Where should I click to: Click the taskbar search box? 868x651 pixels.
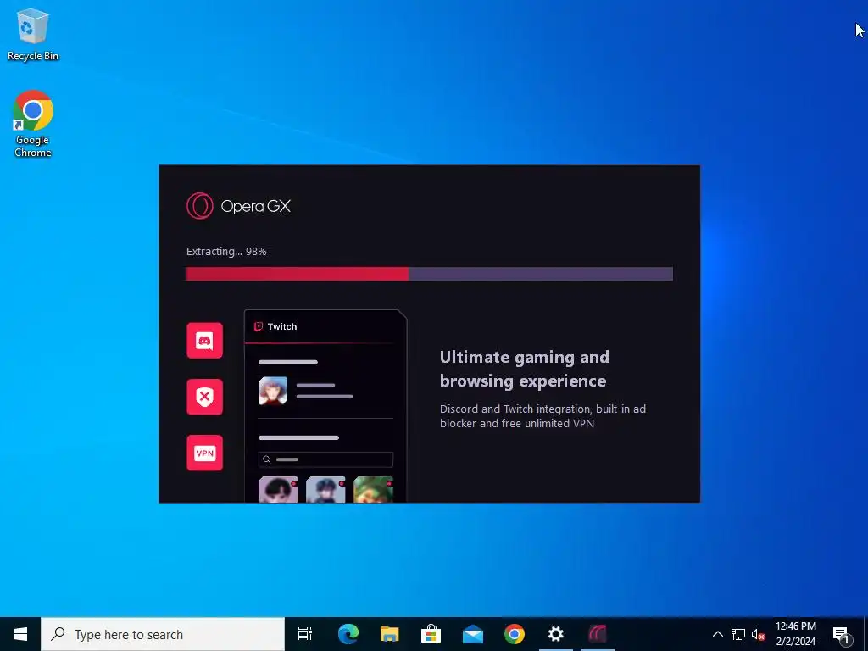163,634
